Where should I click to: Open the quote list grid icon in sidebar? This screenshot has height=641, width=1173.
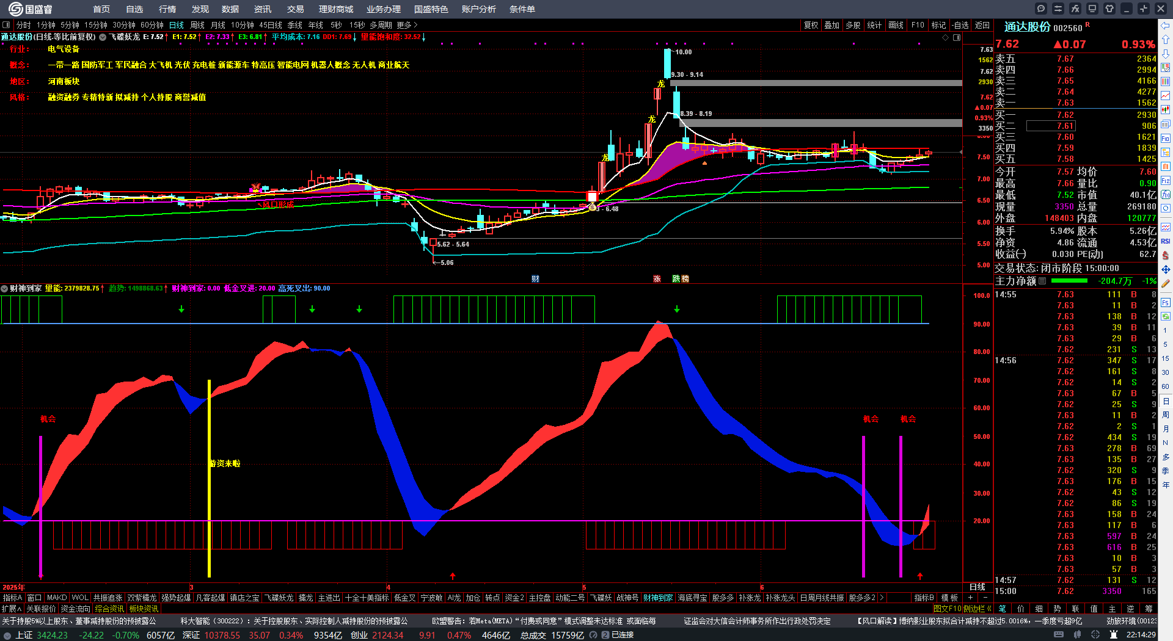pyautogui.click(x=1166, y=81)
